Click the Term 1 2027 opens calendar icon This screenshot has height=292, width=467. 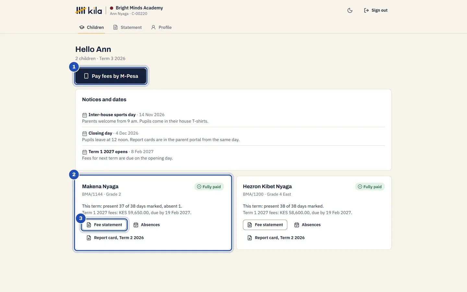(x=84, y=152)
